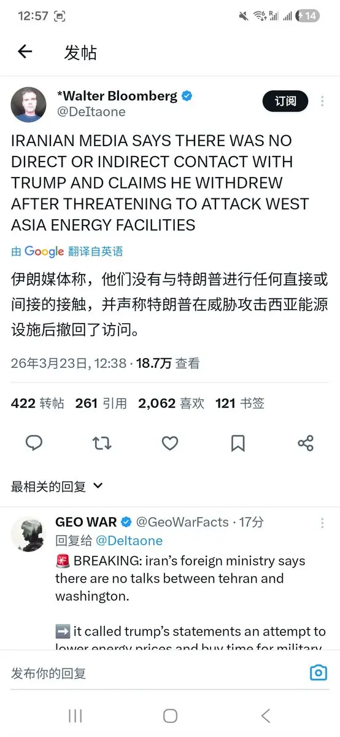The image size is (340, 737).
Task: Tap the @Deltaone mention link in reply
Action: tap(129, 540)
